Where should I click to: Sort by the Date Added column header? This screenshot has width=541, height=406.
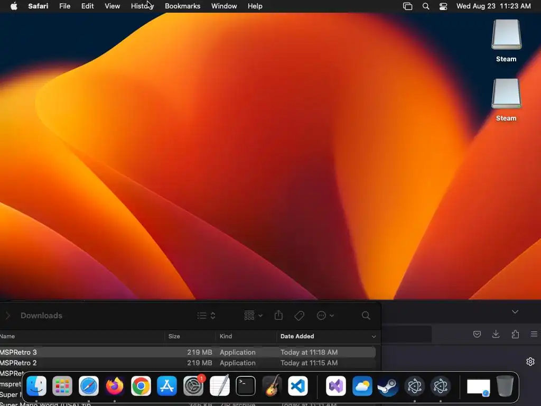(297, 336)
